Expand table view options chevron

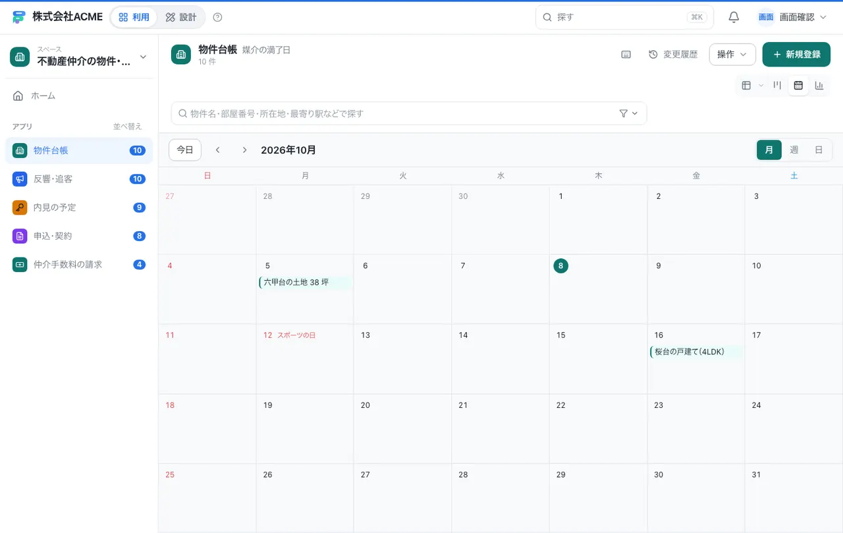tap(761, 86)
